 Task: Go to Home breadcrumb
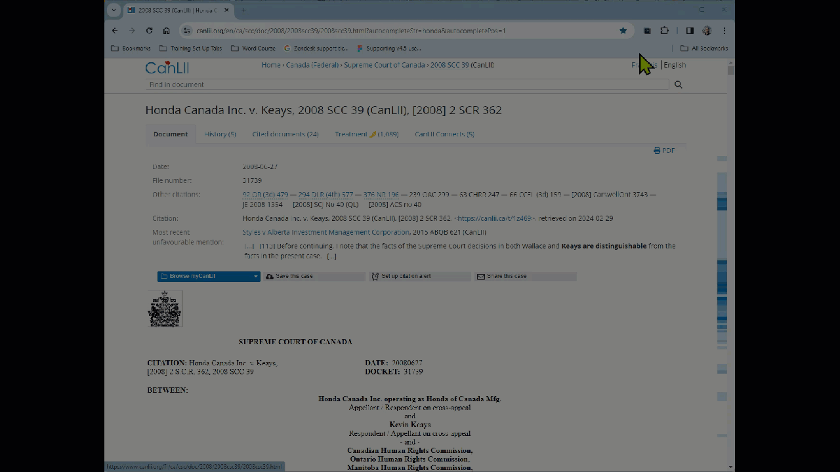click(270, 65)
